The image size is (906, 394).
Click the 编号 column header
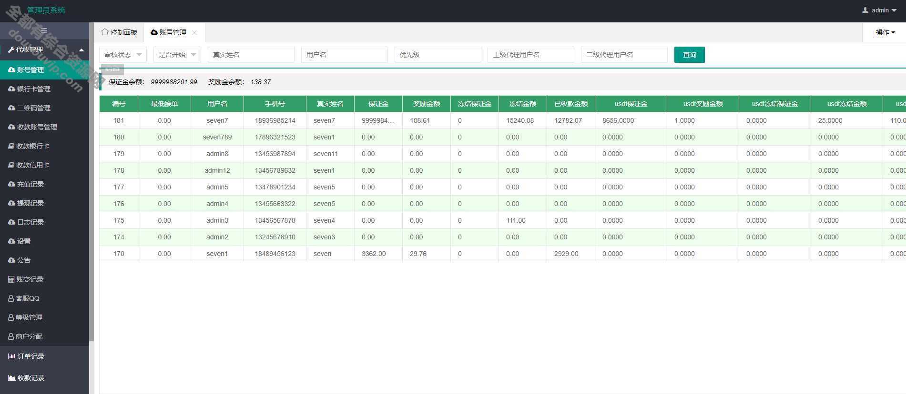coord(119,104)
